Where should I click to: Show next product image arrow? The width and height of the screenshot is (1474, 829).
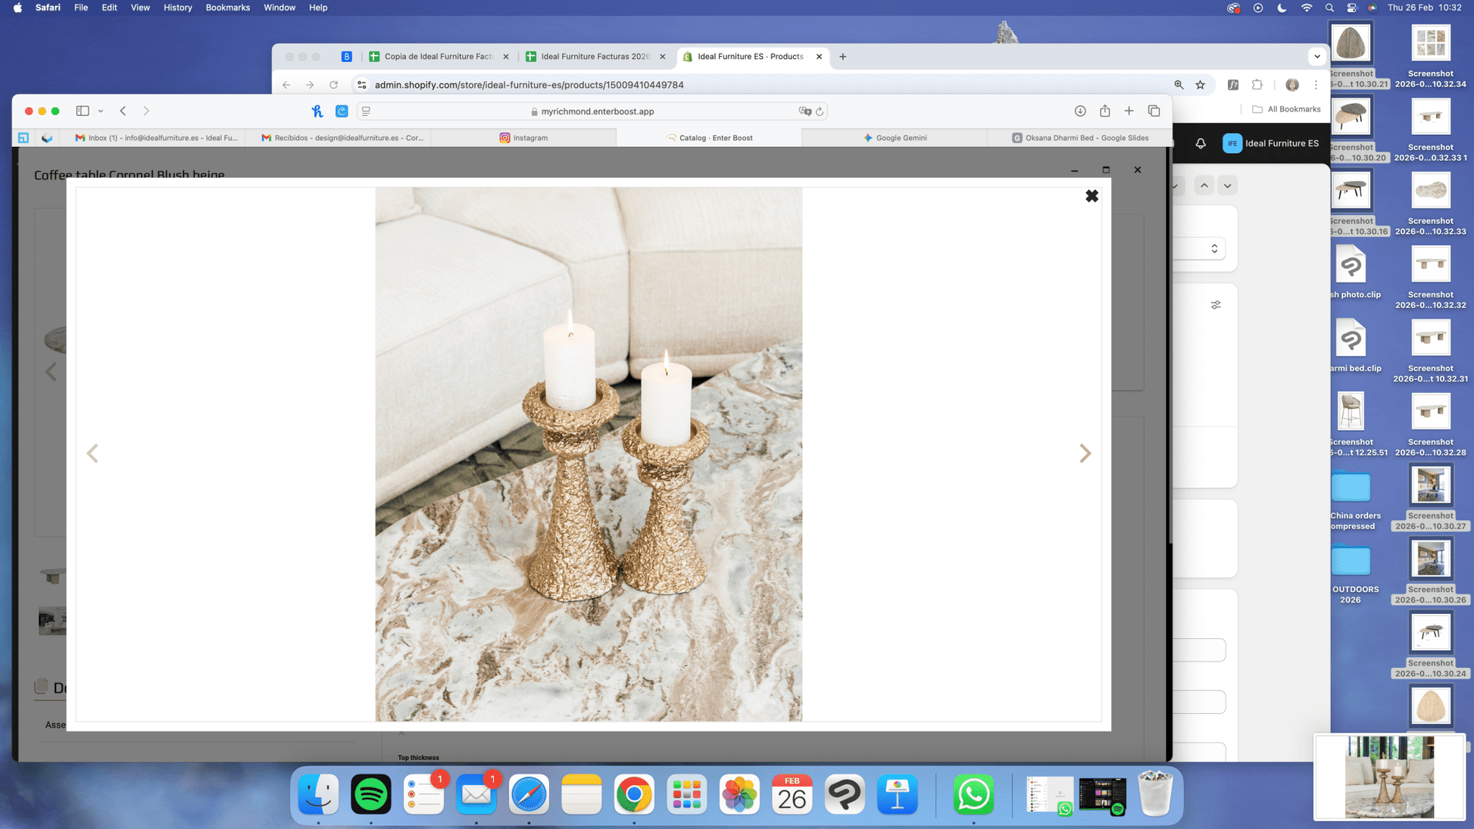click(x=1085, y=453)
